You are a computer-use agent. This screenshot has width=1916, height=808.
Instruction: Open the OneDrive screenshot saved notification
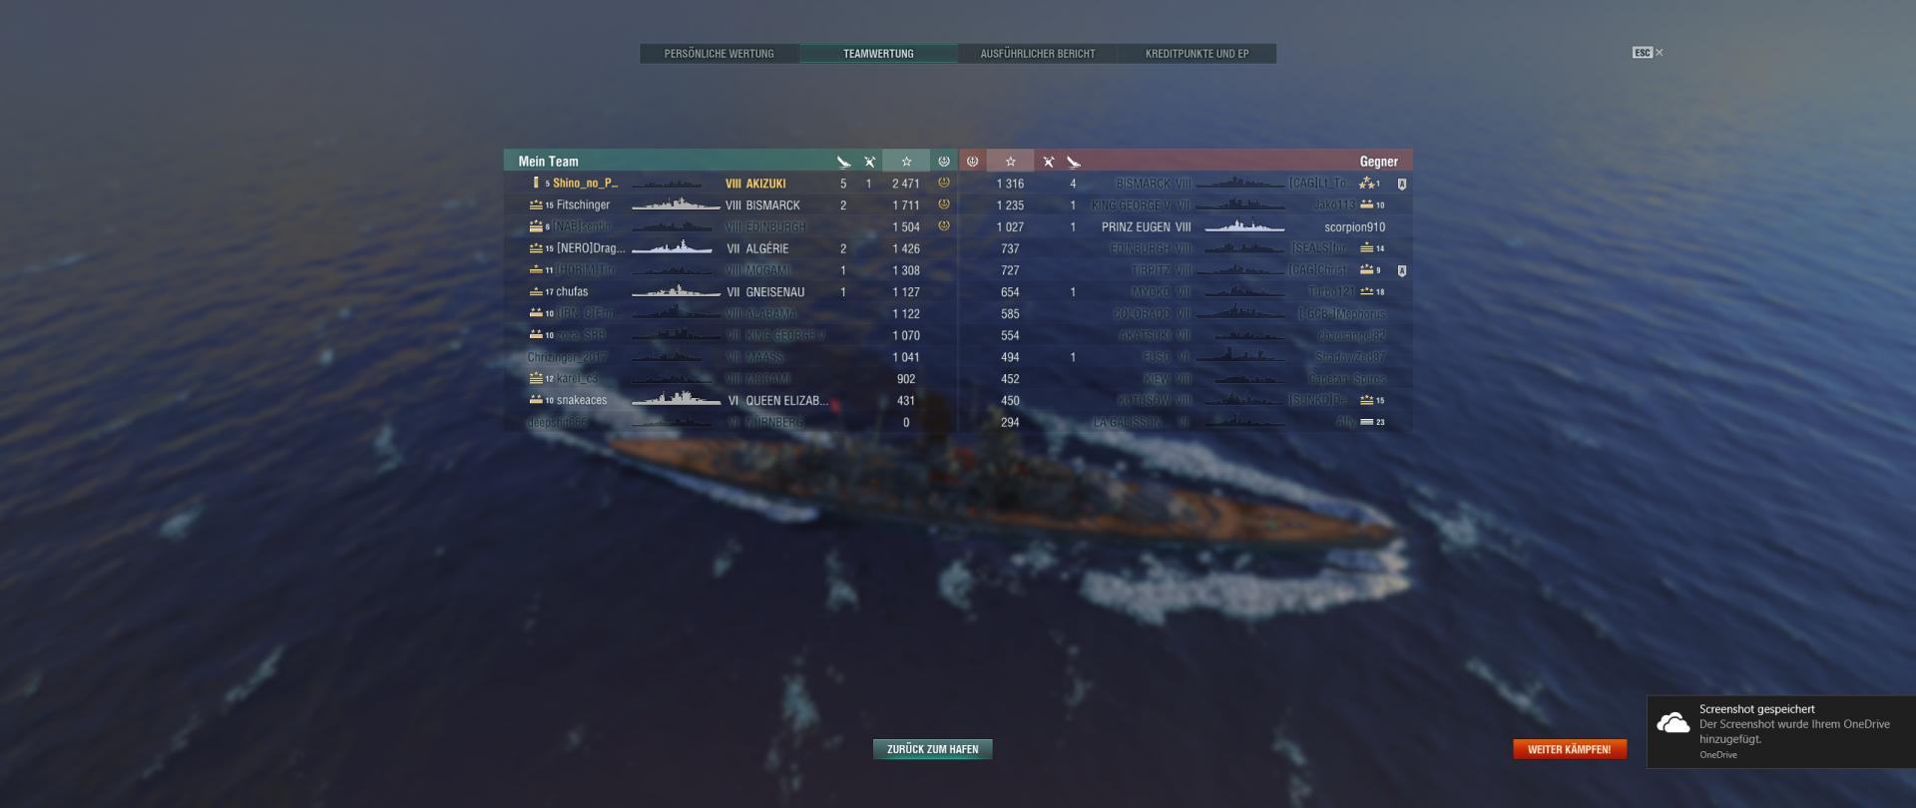[1781, 732]
